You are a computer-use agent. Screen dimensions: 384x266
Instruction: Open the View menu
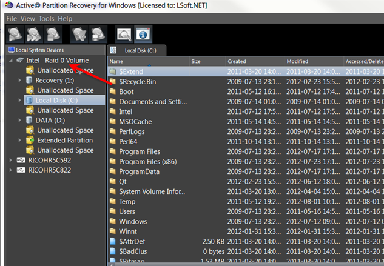tap(28, 19)
